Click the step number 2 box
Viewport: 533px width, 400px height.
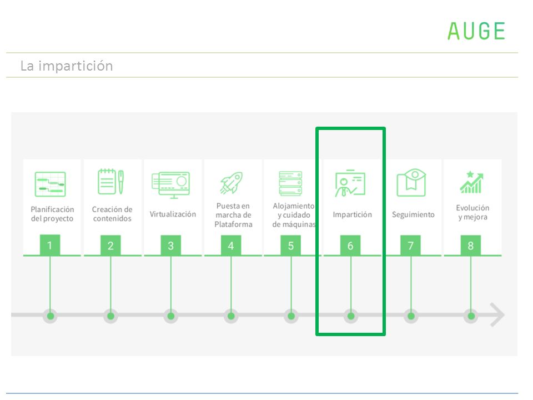[110, 245]
